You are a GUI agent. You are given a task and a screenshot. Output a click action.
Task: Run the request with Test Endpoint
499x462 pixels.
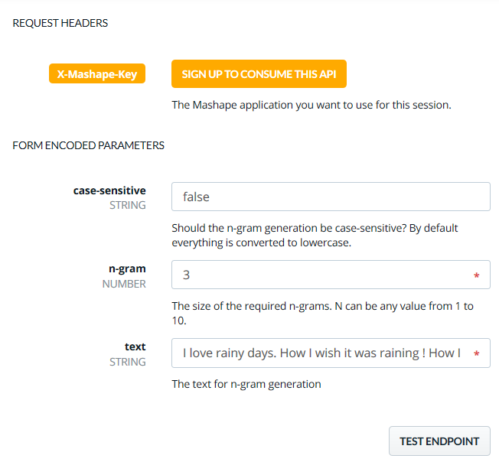tap(439, 441)
